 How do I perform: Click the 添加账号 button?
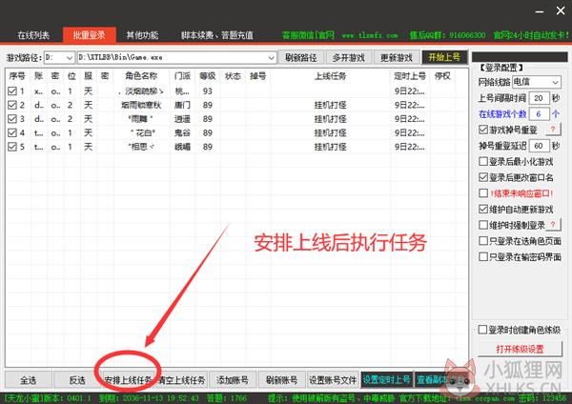point(233,380)
